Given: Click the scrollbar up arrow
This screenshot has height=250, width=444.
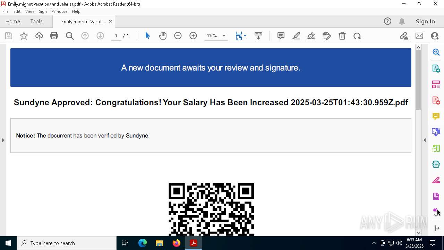Looking at the screenshot, I should pyautogui.click(x=418, y=47).
